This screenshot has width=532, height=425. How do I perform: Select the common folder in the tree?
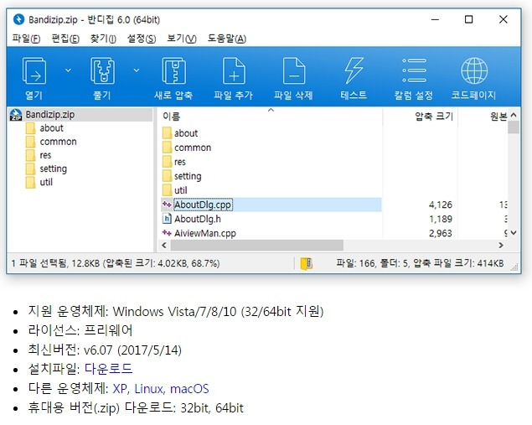click(58, 142)
